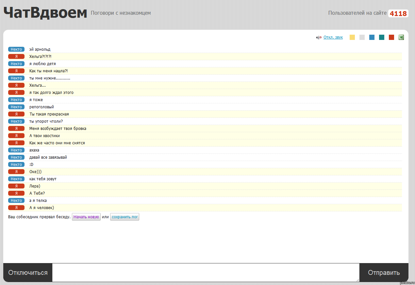Click the Некто badge beside 'эй арнольд'
The image size is (415, 285).
point(16,49)
